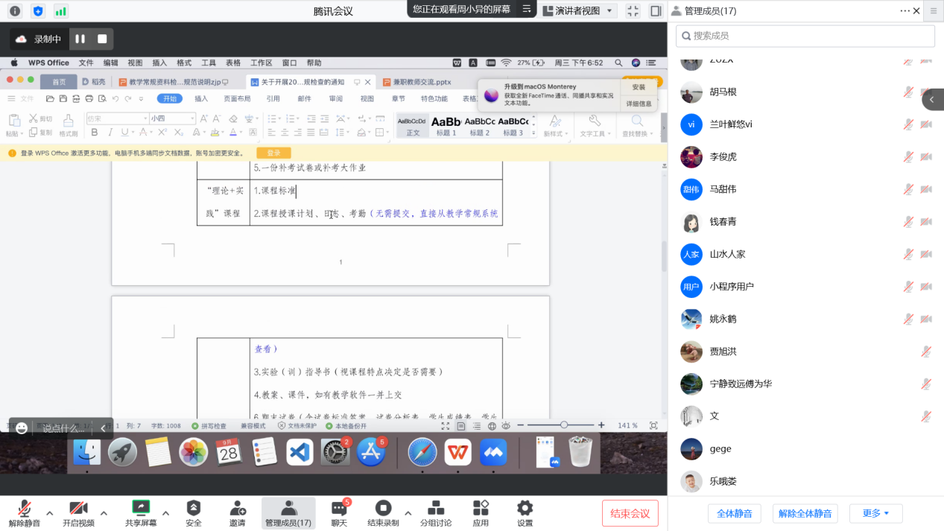Open the 更多 dropdown in members panel
944x531 pixels.
click(875, 513)
